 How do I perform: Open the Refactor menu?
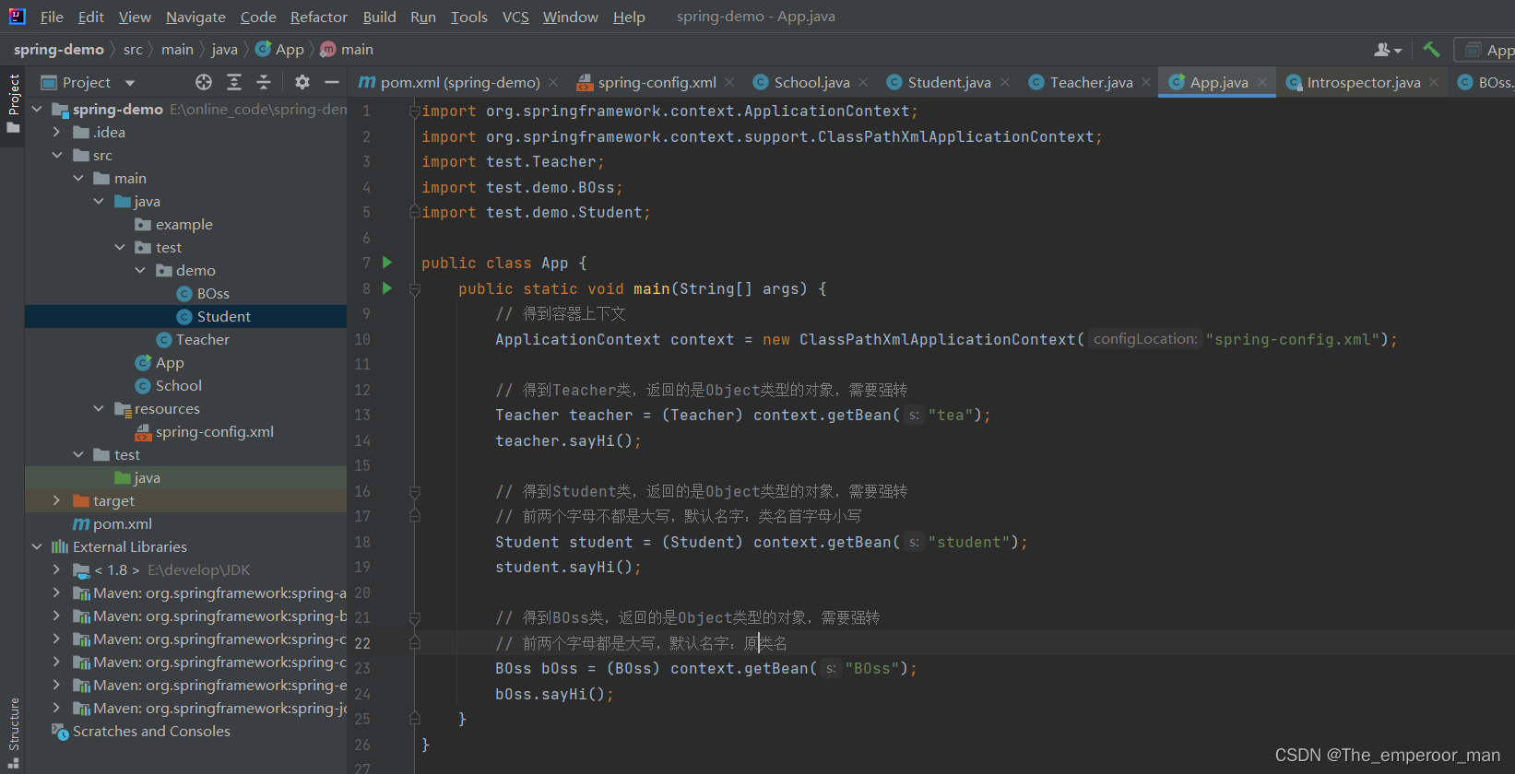click(x=319, y=17)
